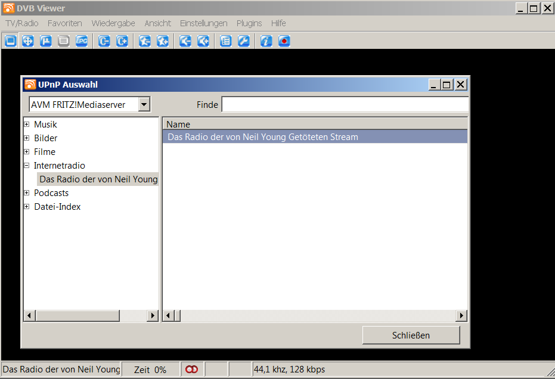Open the AVM FRITZ!Mediaserver dropdown
Screen dimensions: 555x379
point(144,104)
